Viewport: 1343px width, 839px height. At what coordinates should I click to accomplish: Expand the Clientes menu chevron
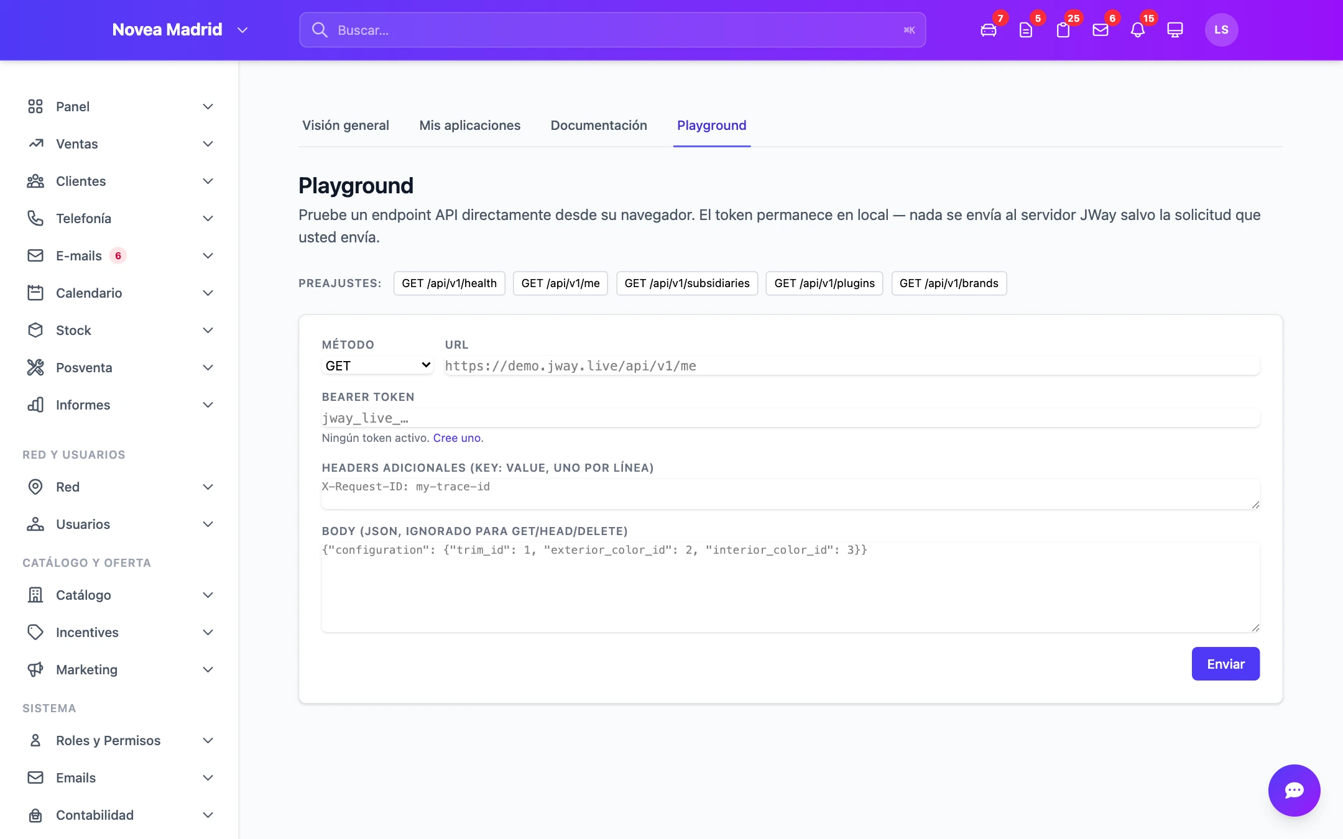coord(208,181)
